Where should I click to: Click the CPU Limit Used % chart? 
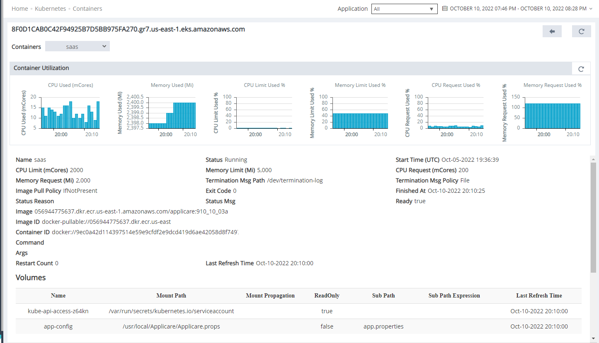(265, 112)
